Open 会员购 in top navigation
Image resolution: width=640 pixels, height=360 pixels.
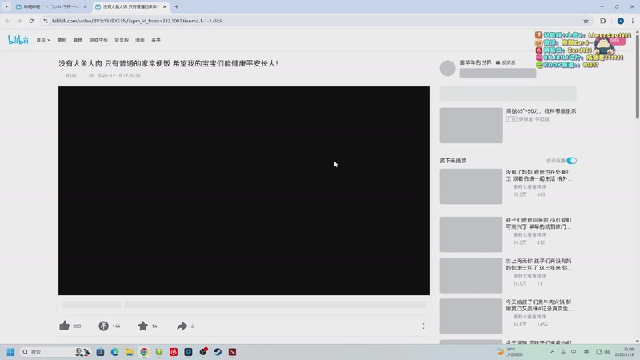[x=122, y=39]
